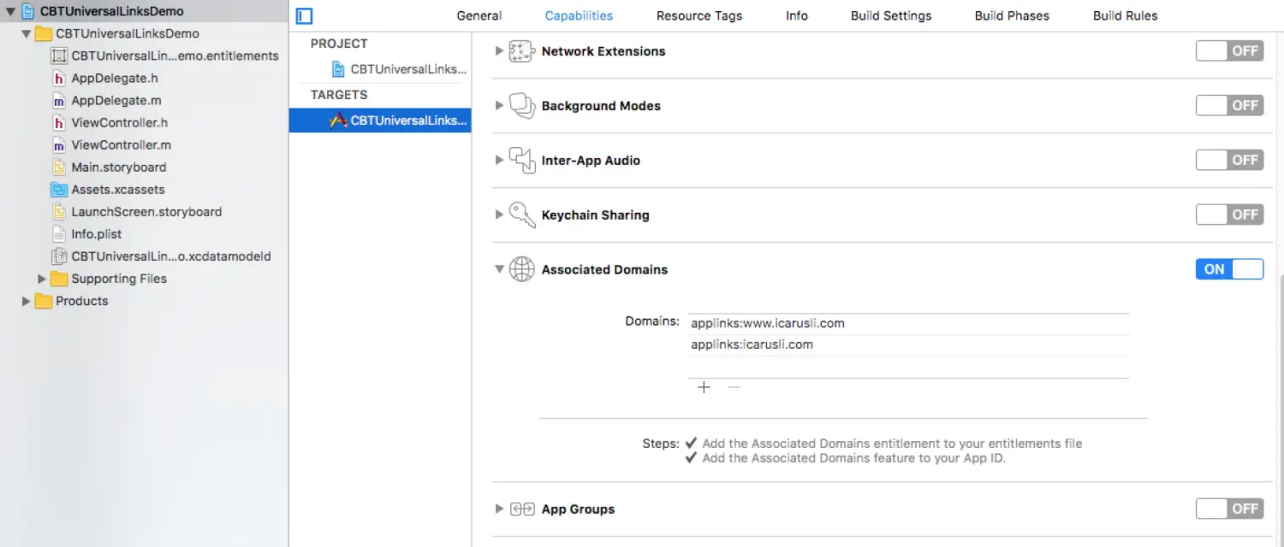
Task: Click the project document icon under PROJECT
Action: pyautogui.click(x=338, y=69)
